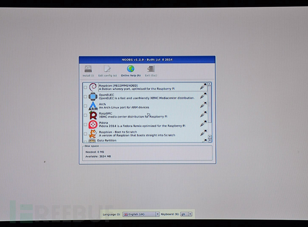The height and width of the screenshot is (227, 308).
Task: Click the scrollbar up arrow
Action: tap(209, 84)
